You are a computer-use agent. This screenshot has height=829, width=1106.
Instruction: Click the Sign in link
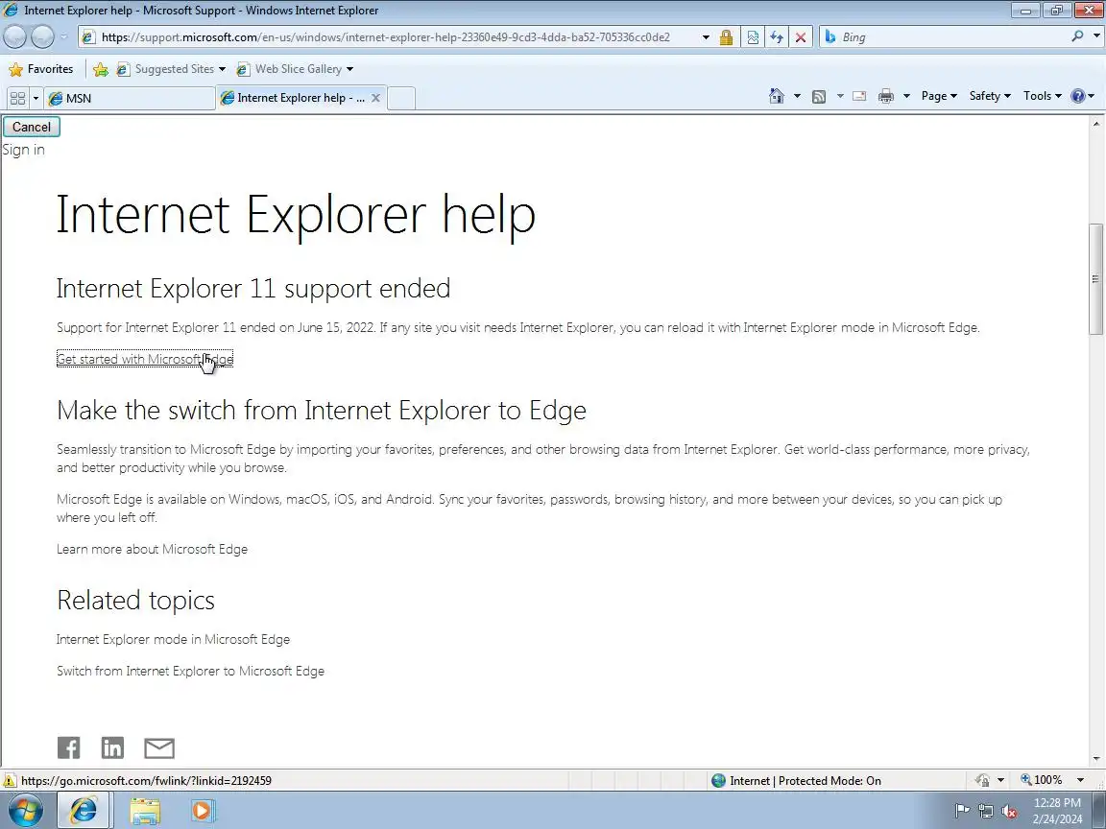(23, 150)
